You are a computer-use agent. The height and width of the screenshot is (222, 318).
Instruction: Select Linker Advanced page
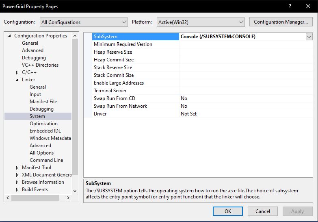pyautogui.click(x=40, y=146)
